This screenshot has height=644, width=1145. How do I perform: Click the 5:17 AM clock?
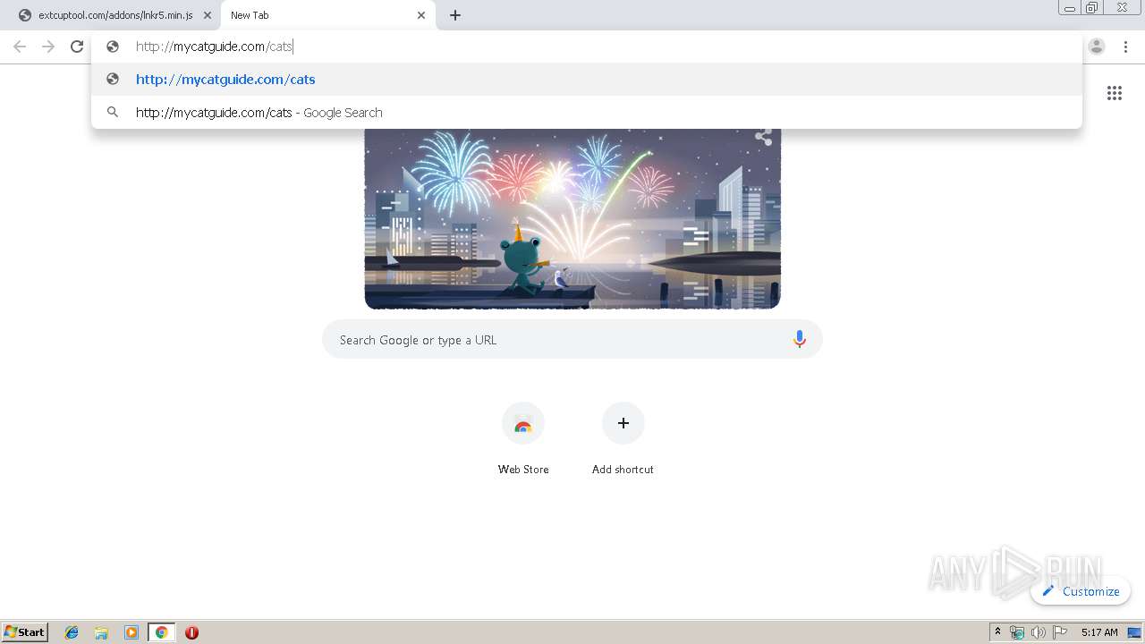[x=1099, y=632]
